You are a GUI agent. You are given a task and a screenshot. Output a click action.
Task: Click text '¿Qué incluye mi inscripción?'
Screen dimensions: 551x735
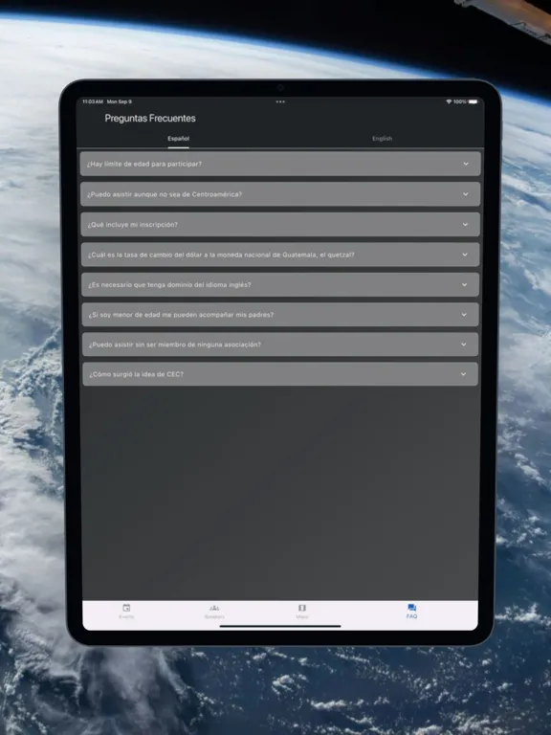pyautogui.click(x=133, y=225)
